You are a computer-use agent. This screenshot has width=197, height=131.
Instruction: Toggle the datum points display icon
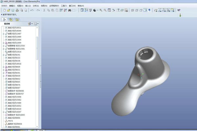click(x=164, y=10)
